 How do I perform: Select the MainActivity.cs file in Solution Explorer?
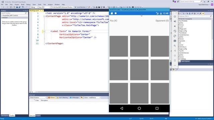coord(182,47)
